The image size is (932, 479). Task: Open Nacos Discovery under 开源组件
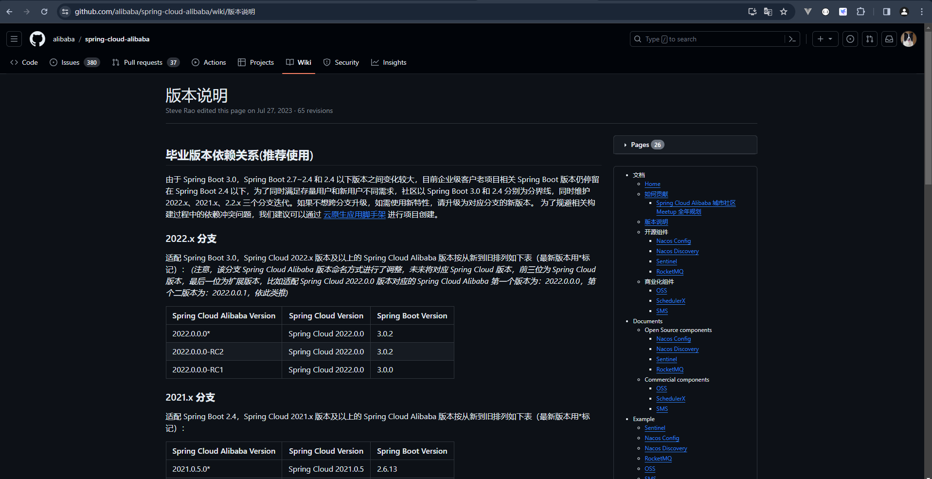coord(677,251)
